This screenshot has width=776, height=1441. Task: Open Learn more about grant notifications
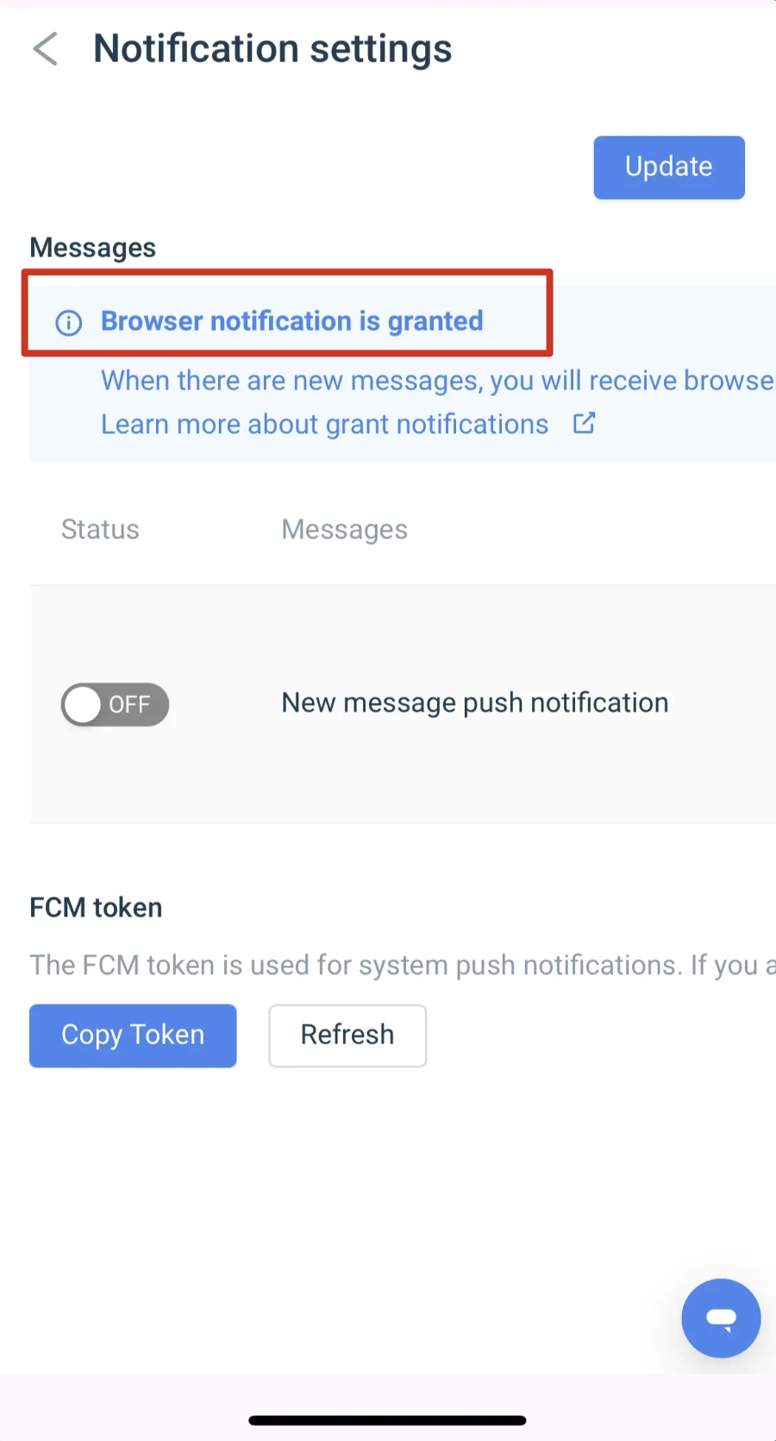pos(324,425)
